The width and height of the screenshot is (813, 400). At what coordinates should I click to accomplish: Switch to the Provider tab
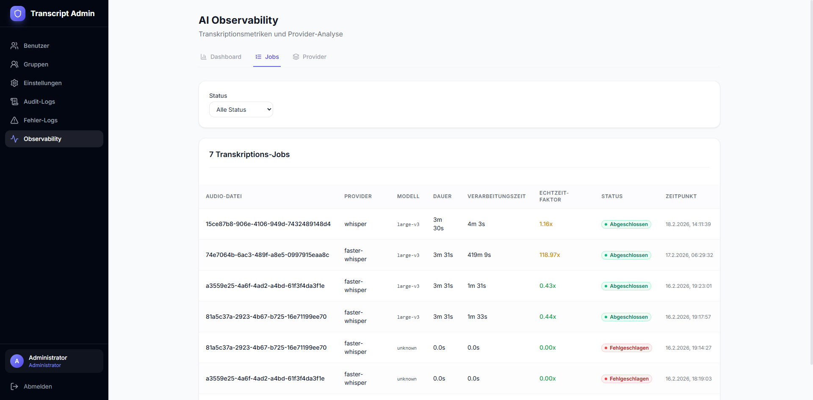click(310, 57)
